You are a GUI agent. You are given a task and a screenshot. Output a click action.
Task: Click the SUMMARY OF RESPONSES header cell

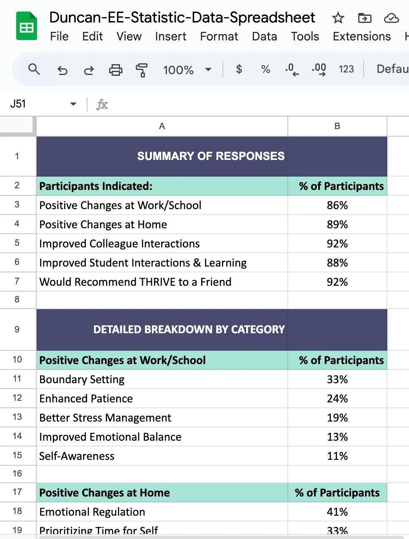(x=162, y=156)
